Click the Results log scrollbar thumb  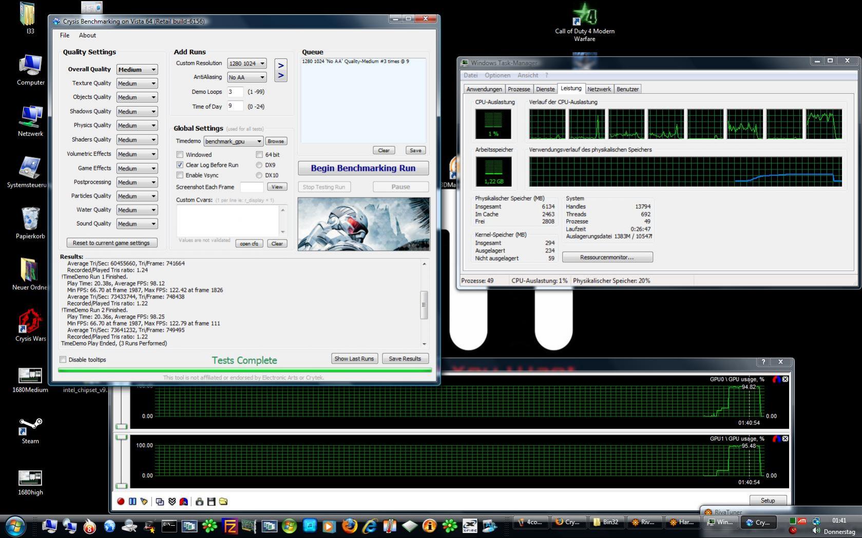pos(424,305)
